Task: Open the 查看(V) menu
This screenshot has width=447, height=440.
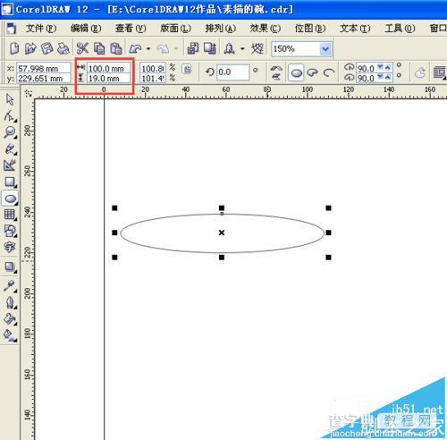Action: click(x=131, y=29)
